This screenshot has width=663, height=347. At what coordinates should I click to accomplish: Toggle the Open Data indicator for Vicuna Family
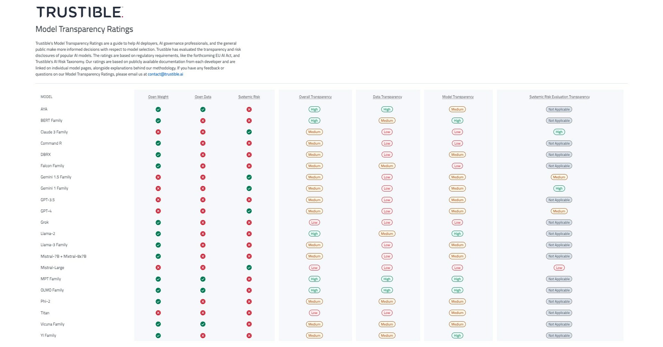coord(203,324)
